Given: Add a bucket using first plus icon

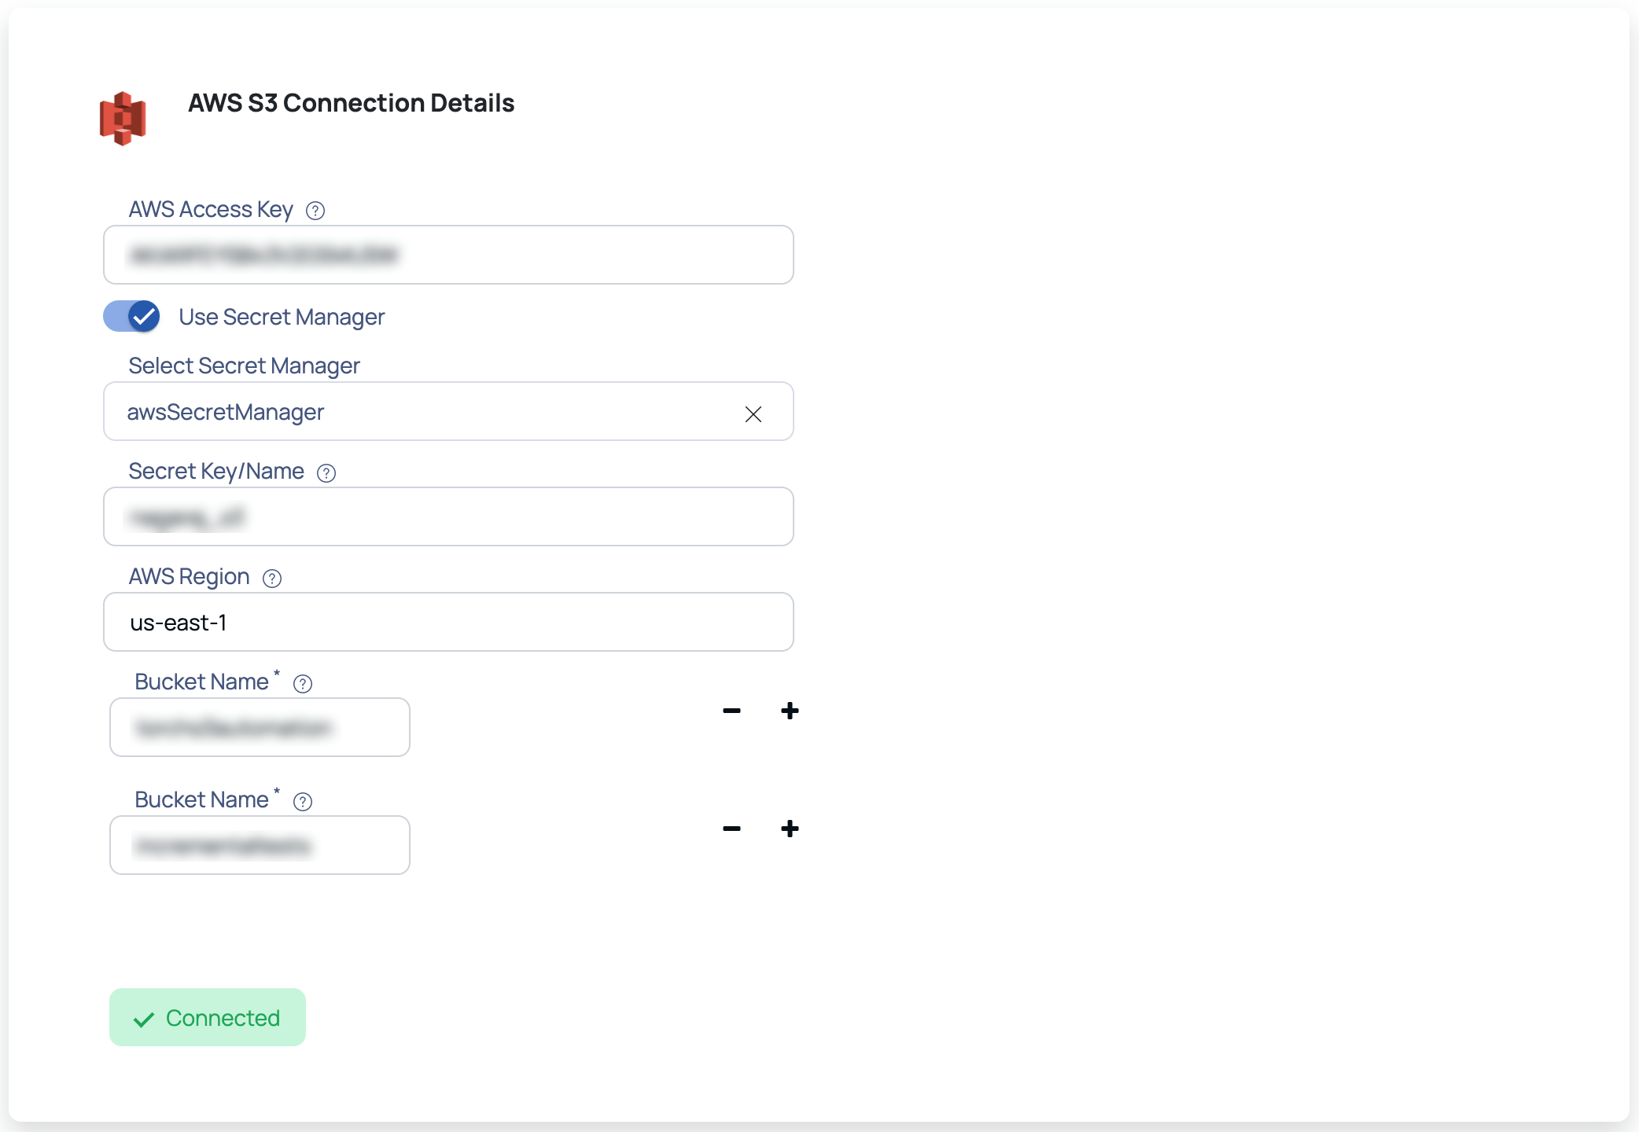Looking at the screenshot, I should click(790, 711).
